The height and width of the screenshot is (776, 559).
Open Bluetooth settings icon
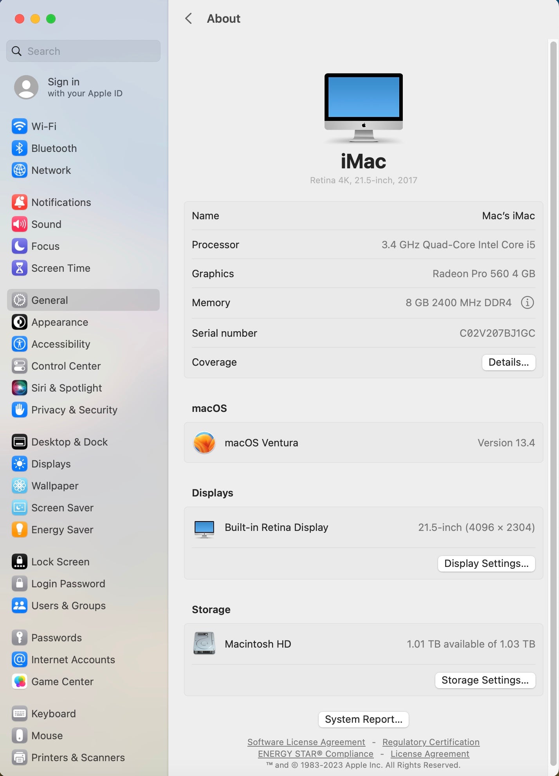[20, 148]
